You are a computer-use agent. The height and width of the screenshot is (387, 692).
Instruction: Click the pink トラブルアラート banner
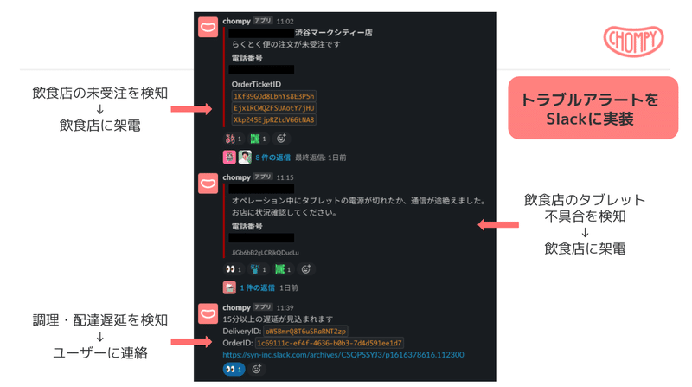click(x=593, y=108)
